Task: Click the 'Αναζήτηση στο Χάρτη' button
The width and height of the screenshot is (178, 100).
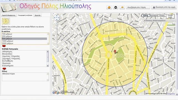Action: click(138, 7)
